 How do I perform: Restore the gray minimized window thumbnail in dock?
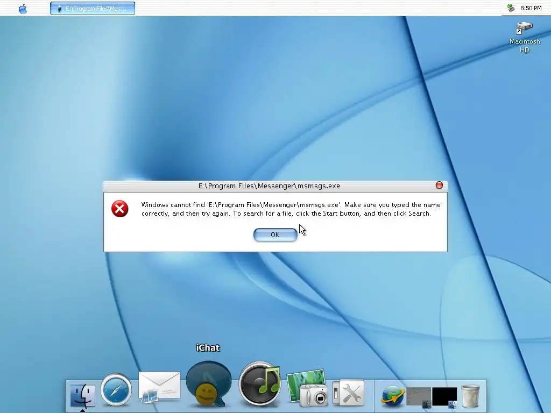click(x=419, y=397)
